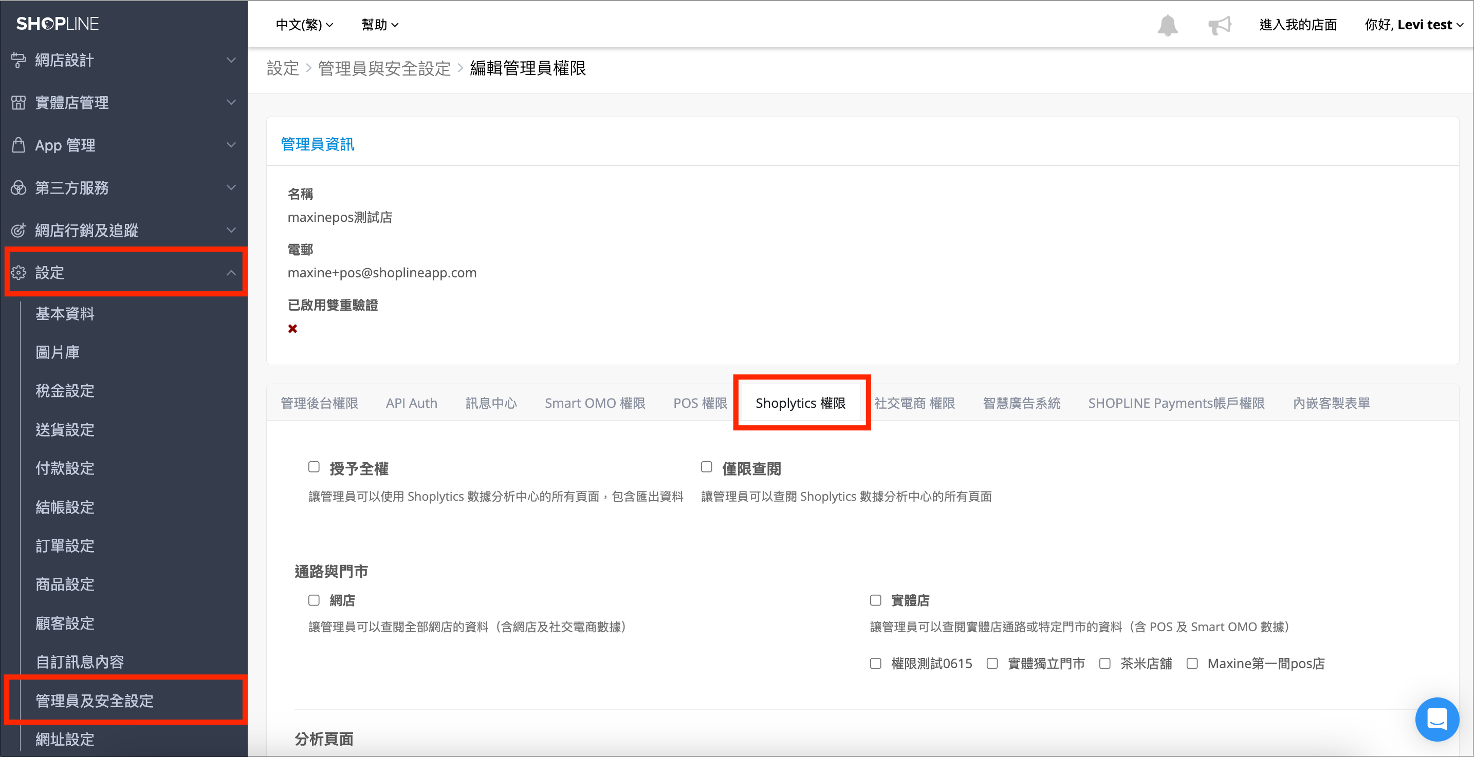Image resolution: width=1474 pixels, height=757 pixels.
Task: Tick the 權限測試0615 store checkbox
Action: (875, 663)
